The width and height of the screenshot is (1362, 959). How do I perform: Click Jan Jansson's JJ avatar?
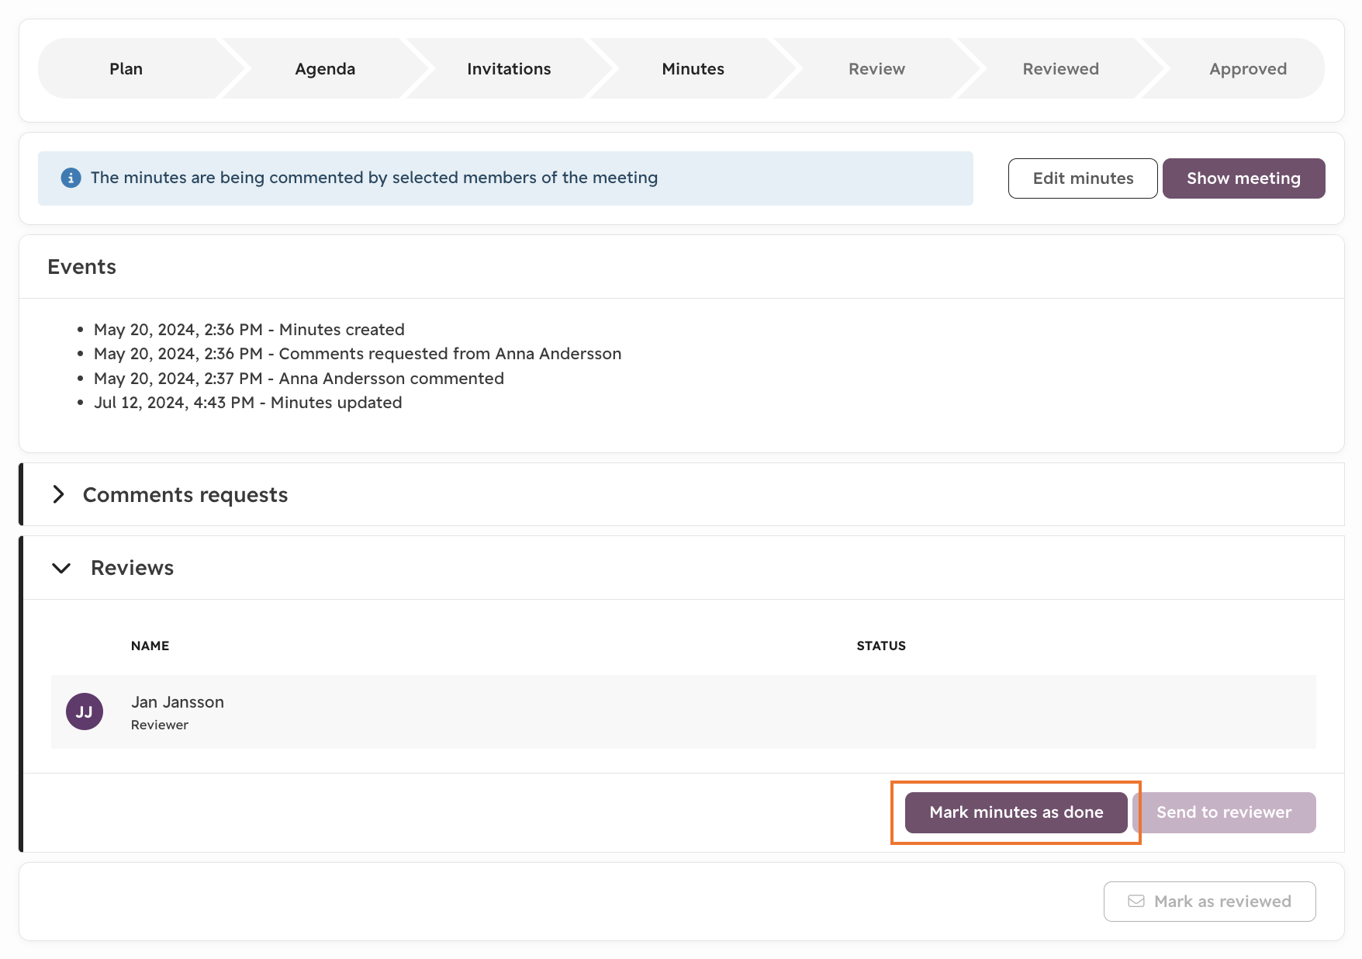pos(85,711)
